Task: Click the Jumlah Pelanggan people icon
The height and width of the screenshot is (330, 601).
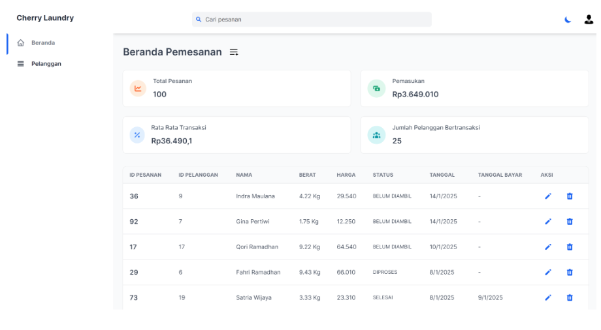Action: pos(376,135)
